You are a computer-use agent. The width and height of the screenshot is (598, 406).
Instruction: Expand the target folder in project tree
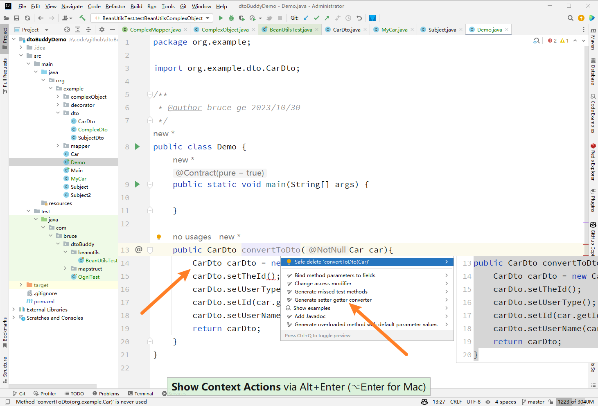coord(21,285)
